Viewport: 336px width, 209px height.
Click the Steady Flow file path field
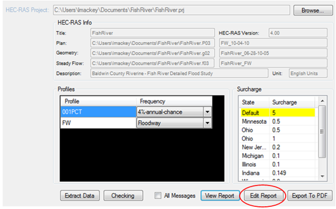coord(152,63)
